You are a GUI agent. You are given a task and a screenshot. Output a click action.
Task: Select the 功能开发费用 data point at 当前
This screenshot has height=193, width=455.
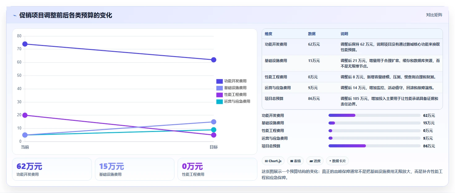(25, 44)
